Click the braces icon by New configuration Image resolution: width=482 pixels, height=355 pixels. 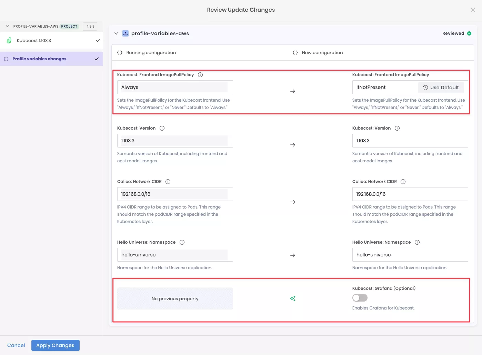tap(295, 53)
